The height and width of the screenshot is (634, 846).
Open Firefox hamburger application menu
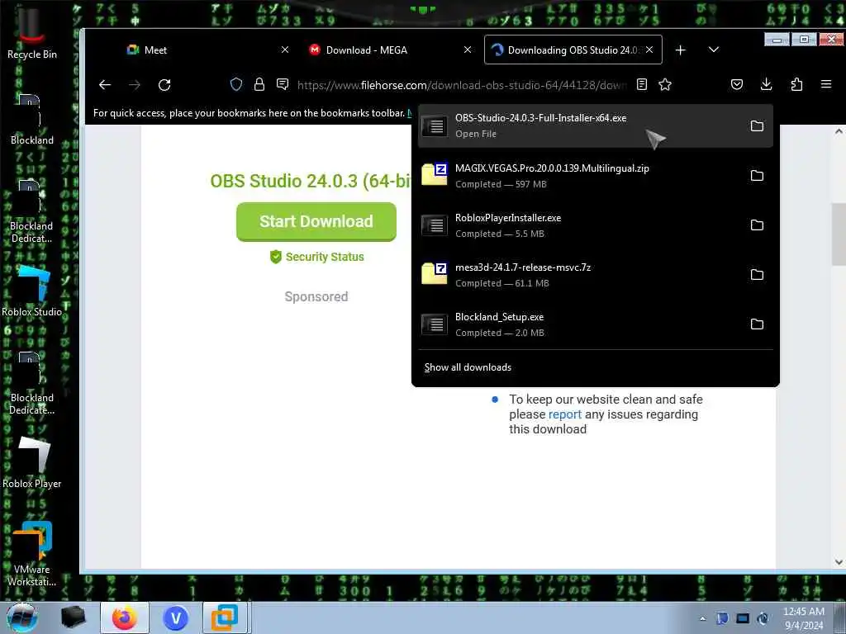pyautogui.click(x=826, y=84)
